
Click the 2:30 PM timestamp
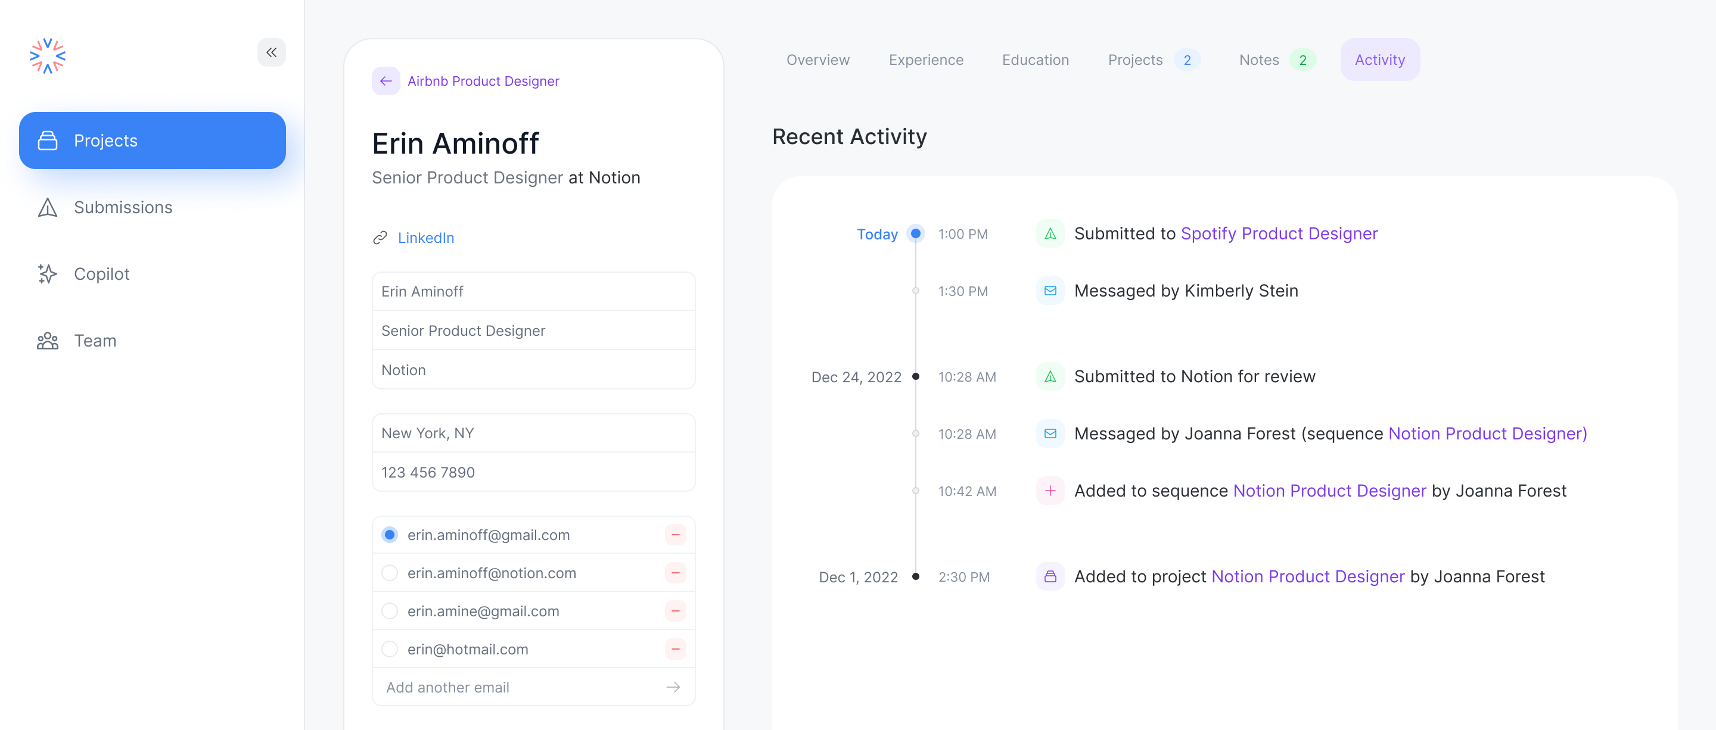tap(964, 577)
